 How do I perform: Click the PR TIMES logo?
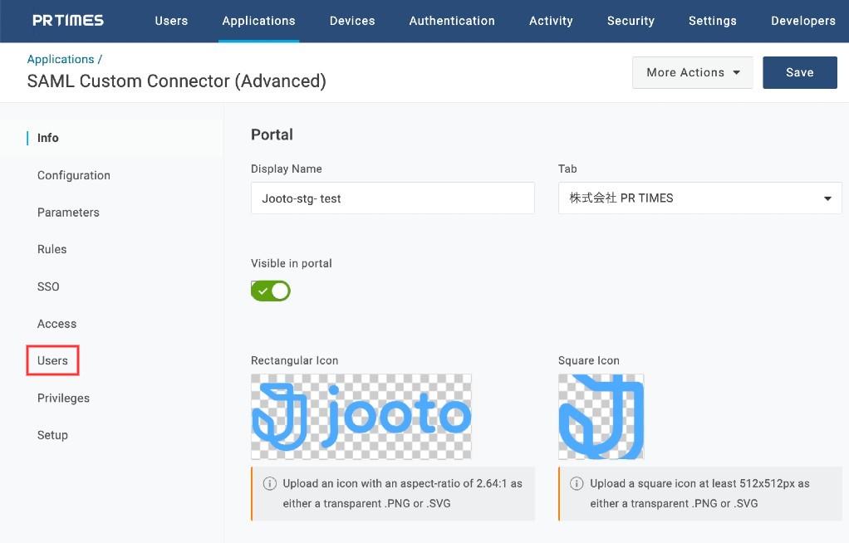coord(68,21)
